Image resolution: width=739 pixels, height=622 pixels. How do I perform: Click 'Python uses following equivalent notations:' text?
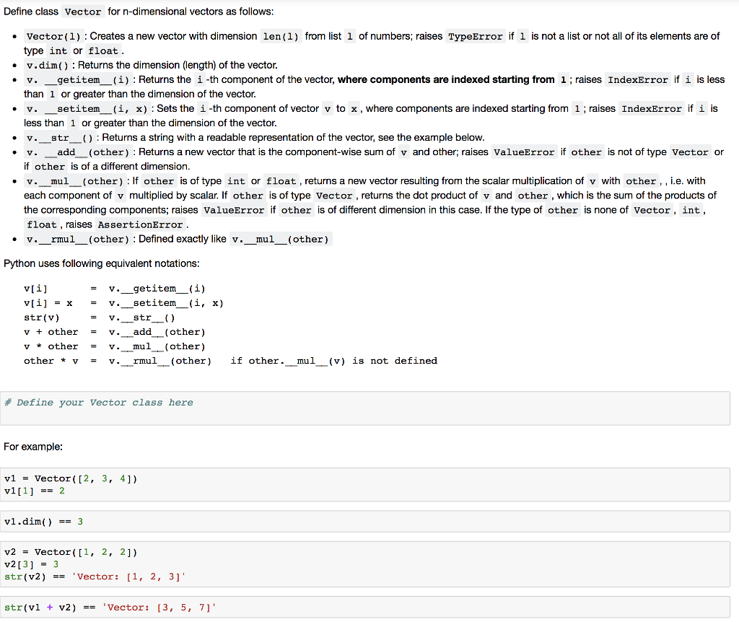pos(101,263)
